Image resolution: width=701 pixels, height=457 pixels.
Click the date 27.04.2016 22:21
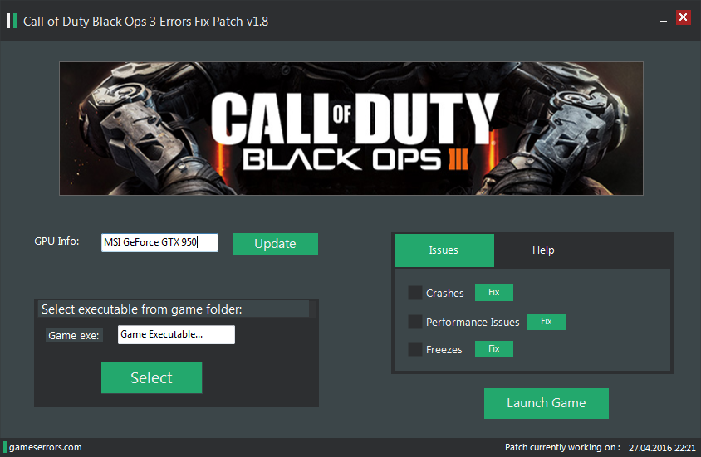click(662, 448)
